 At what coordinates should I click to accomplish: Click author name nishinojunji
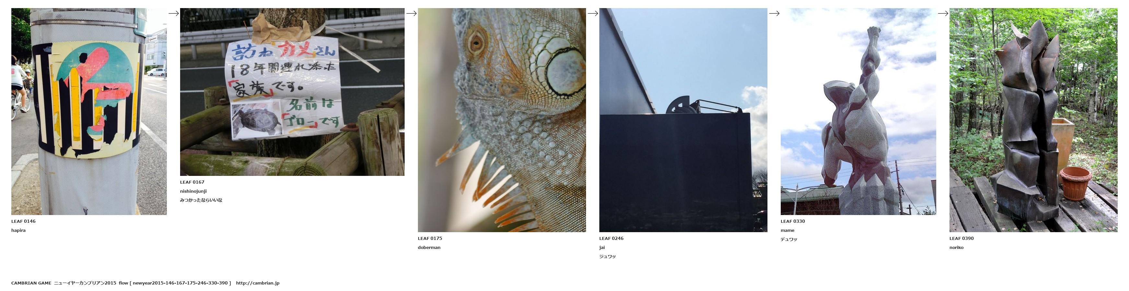(x=193, y=191)
